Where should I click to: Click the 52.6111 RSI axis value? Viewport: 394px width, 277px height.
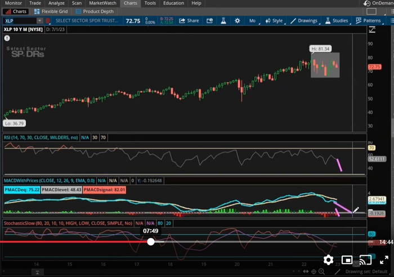(x=377, y=159)
